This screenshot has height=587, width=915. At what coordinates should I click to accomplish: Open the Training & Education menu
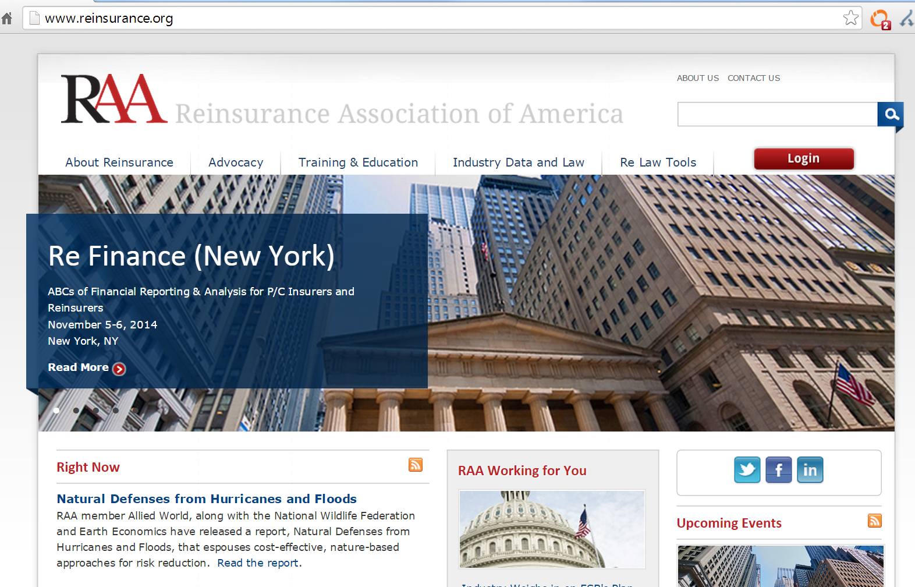click(x=358, y=162)
